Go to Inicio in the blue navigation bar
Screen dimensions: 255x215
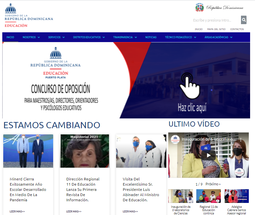(10, 37)
